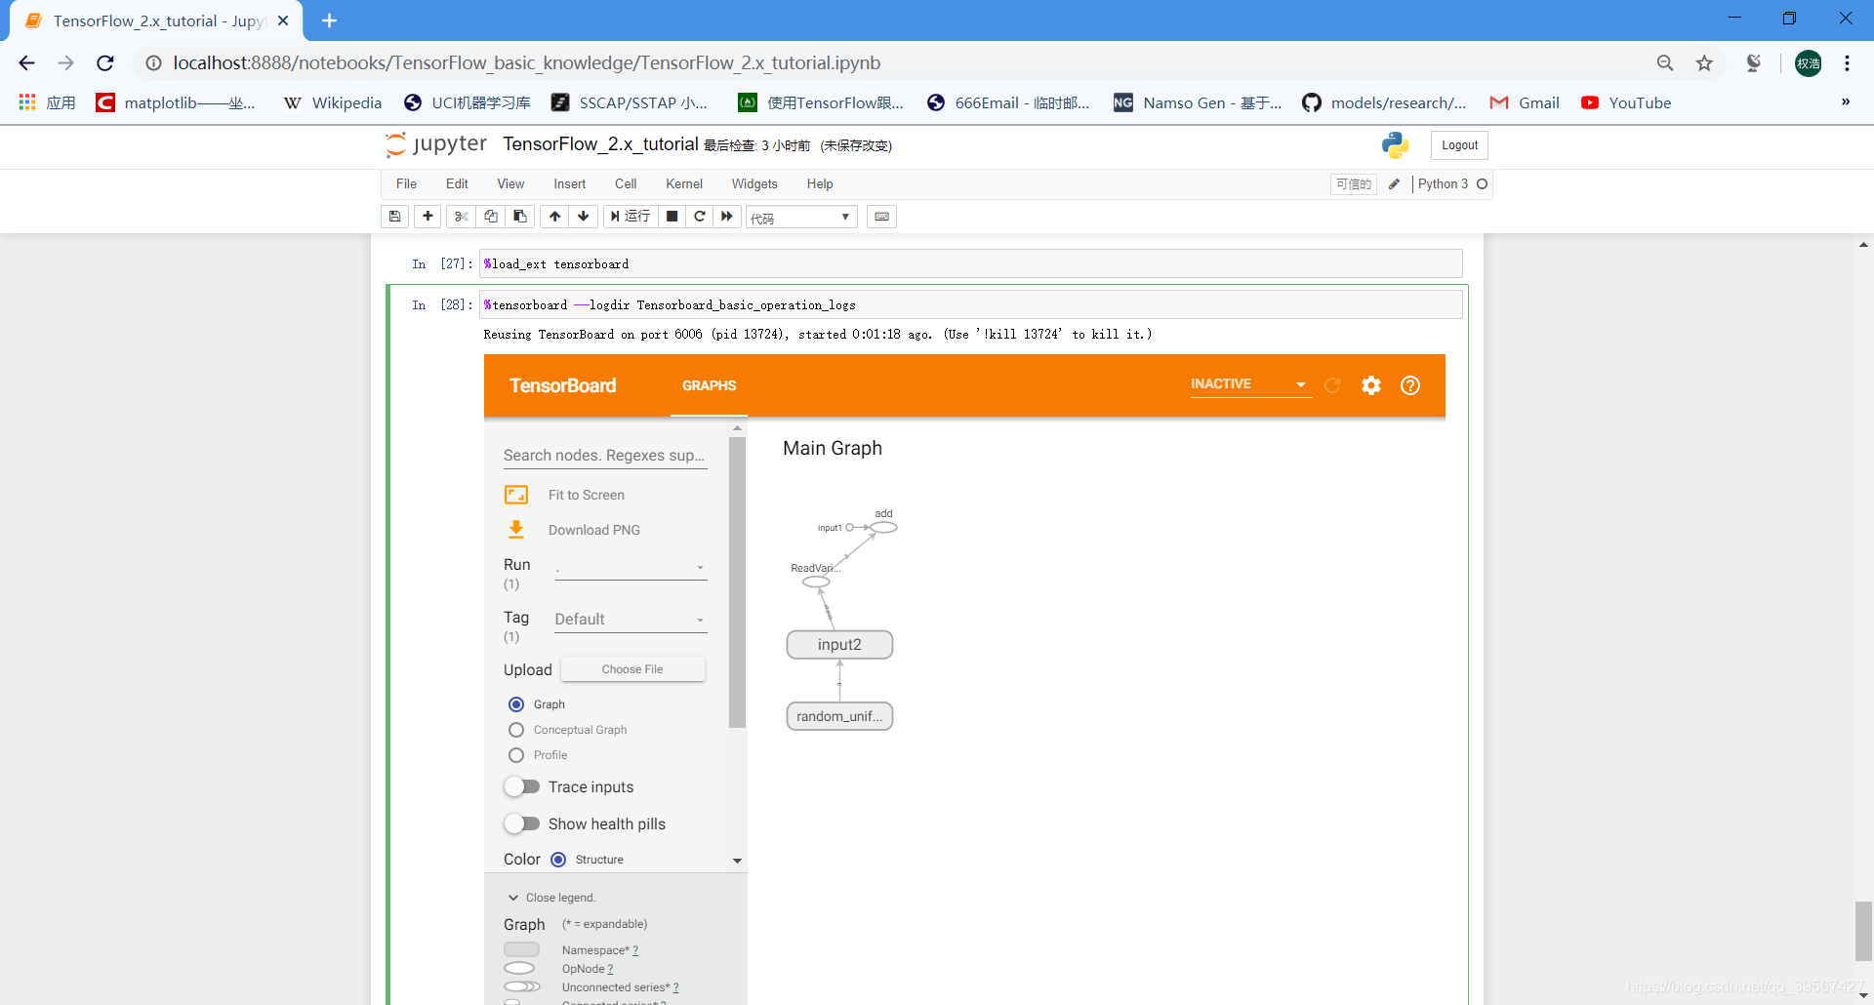Open TensorBoard help question mark
Viewport: 1874px width, 1005px height.
1410,385
